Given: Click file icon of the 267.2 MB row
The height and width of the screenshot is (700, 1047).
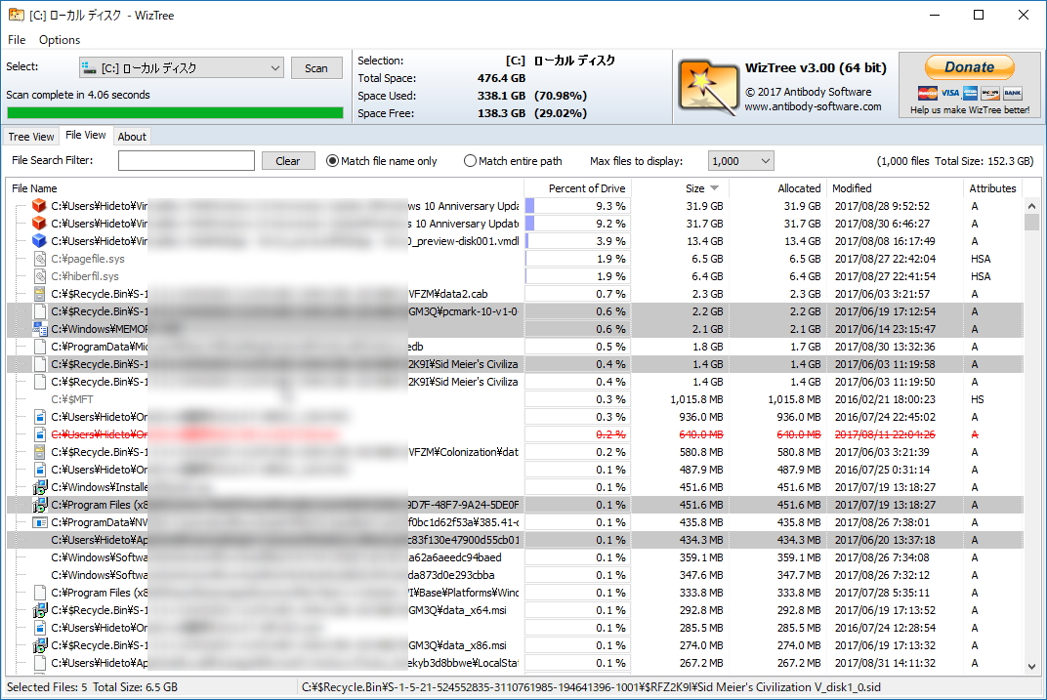Looking at the screenshot, I should pos(39,663).
